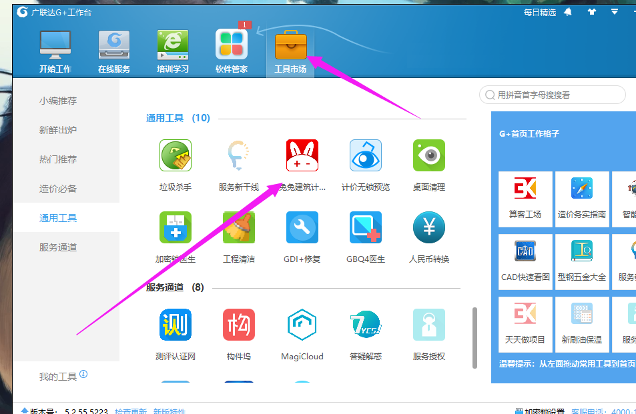Click the 算客工场 tile
Screen dimensions: 636x414
click(x=525, y=199)
